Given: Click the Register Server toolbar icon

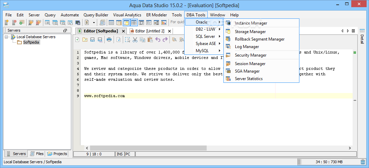Looking at the screenshot, I should pos(6,22).
